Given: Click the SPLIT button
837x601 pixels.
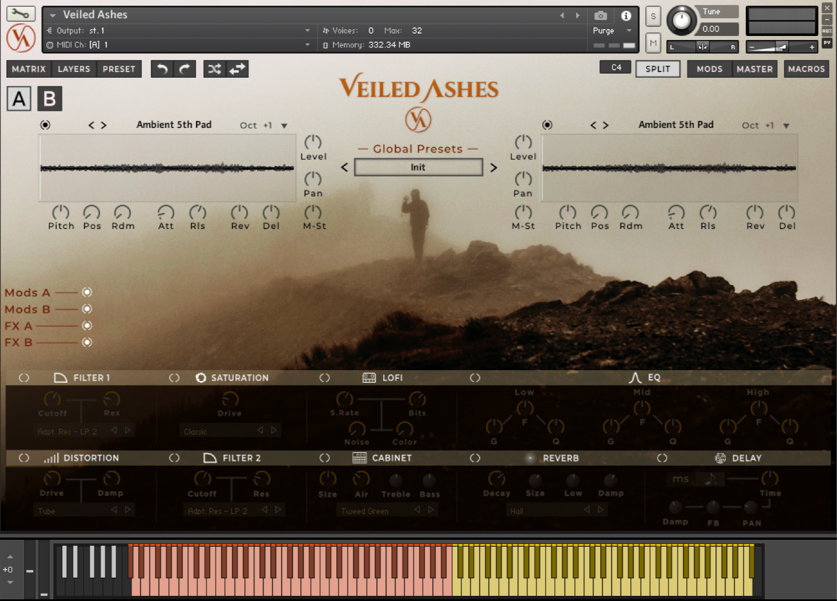Looking at the screenshot, I should point(658,69).
